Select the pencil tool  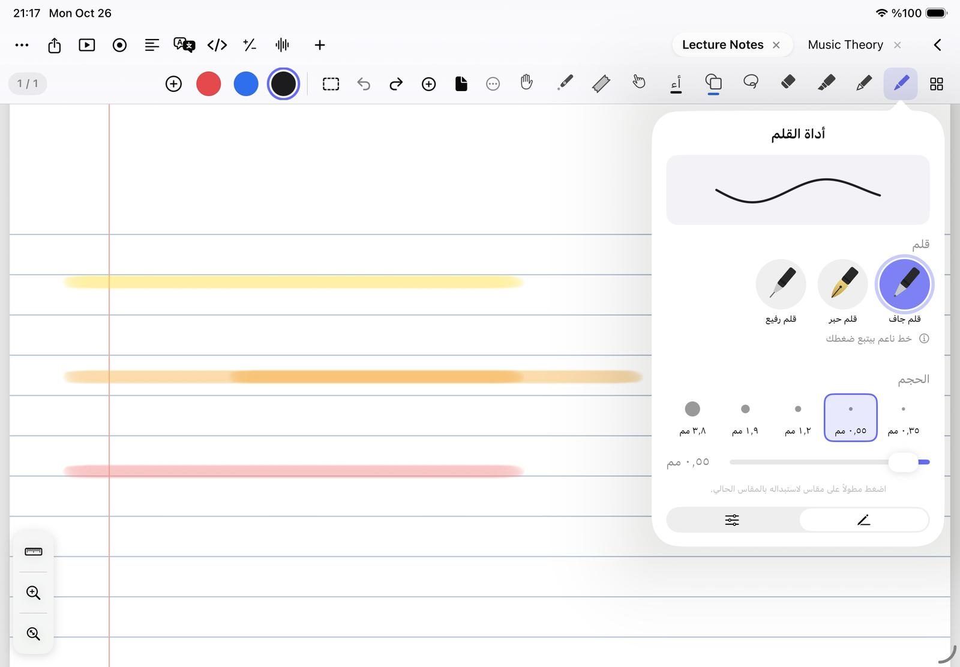[864, 83]
